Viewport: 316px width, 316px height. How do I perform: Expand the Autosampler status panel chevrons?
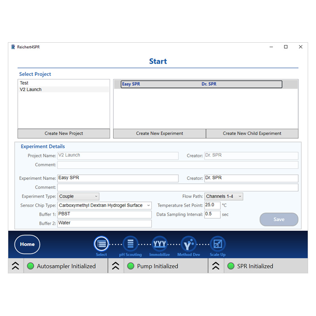15,266
